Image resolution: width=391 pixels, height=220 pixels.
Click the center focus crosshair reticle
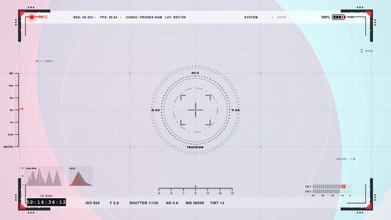196,110
